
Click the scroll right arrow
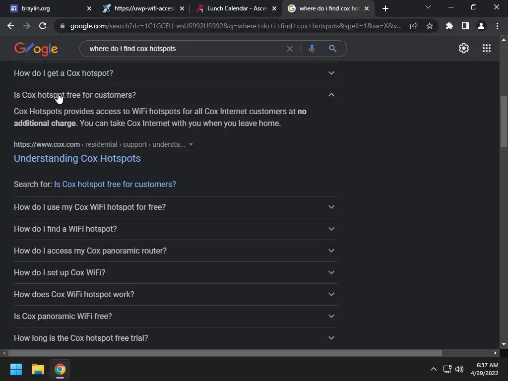click(x=496, y=353)
